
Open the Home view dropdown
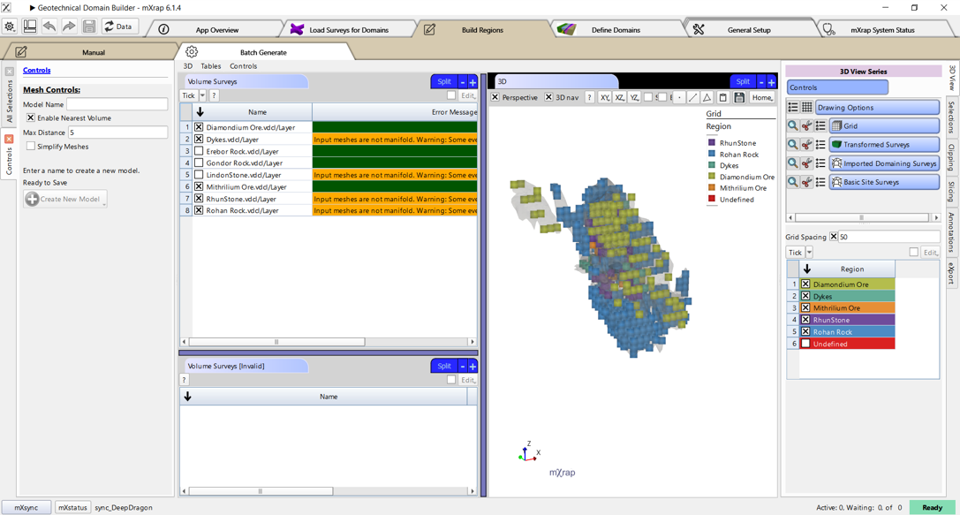click(x=762, y=97)
